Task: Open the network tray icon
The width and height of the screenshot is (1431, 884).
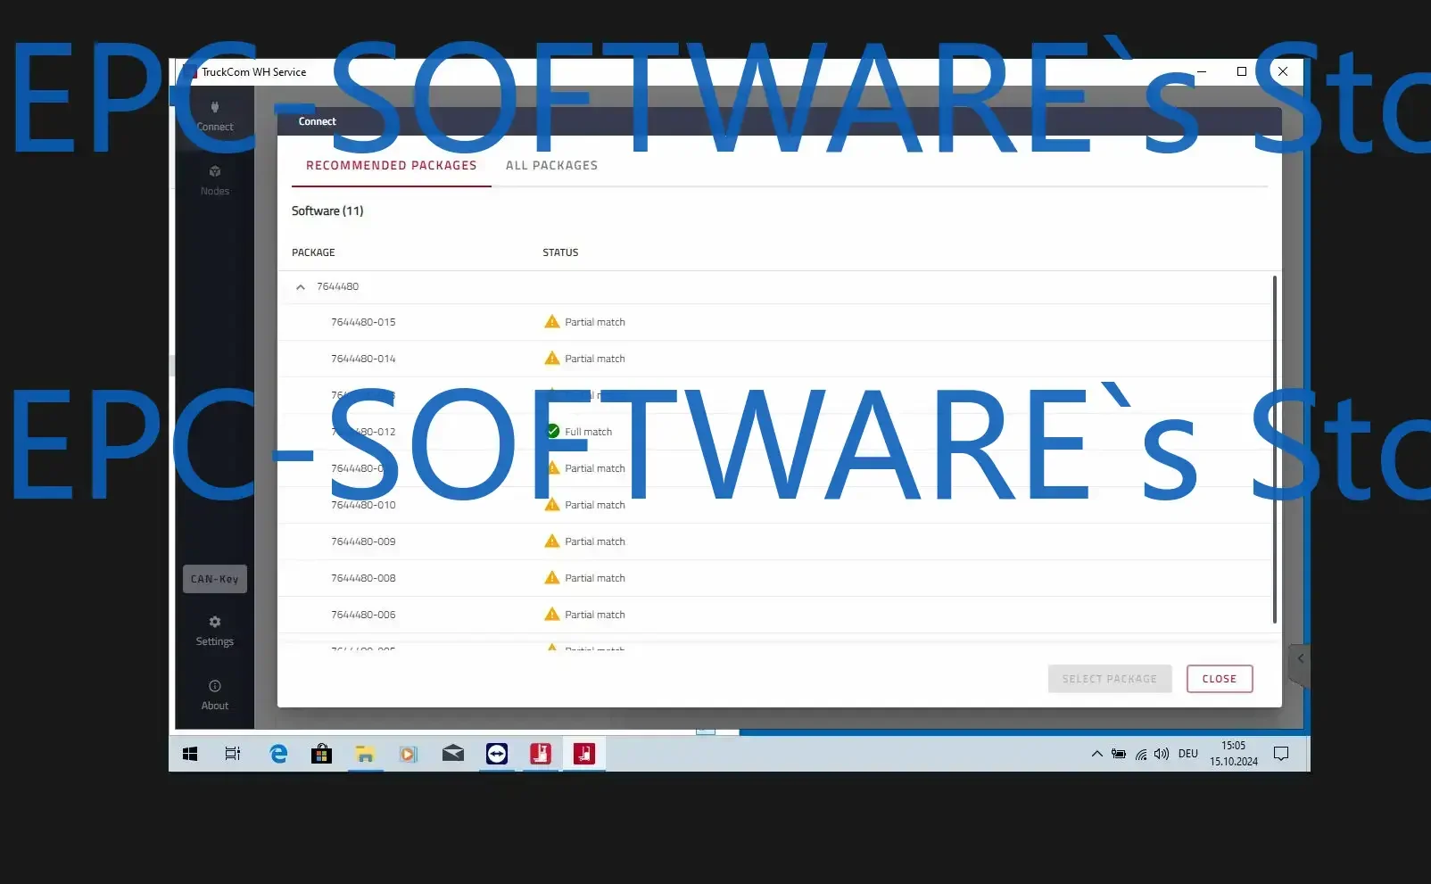Action: point(1141,754)
